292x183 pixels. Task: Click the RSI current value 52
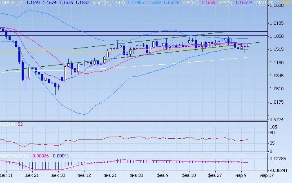20,124
